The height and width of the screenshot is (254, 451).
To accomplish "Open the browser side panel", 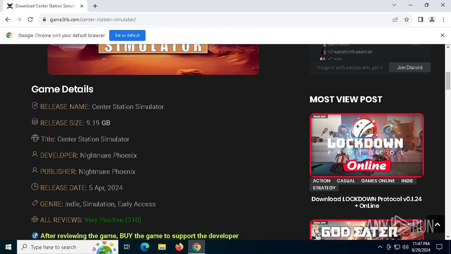I will (420, 19).
